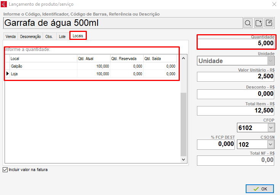Open the Desoneração tab
Screen dimensions: 280x195
click(x=30, y=36)
